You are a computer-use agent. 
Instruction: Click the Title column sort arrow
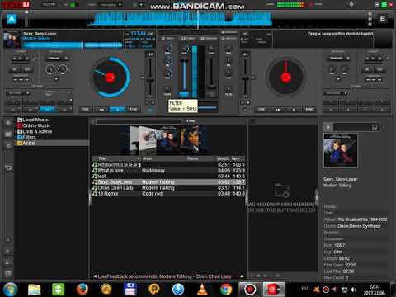tap(138, 158)
